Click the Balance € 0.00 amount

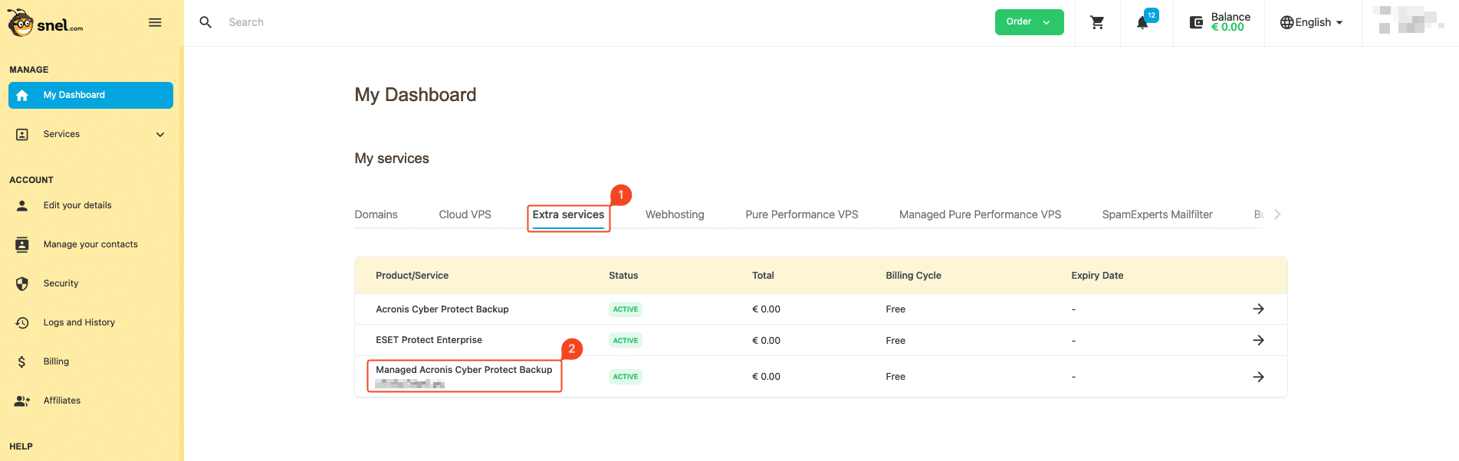(1227, 28)
